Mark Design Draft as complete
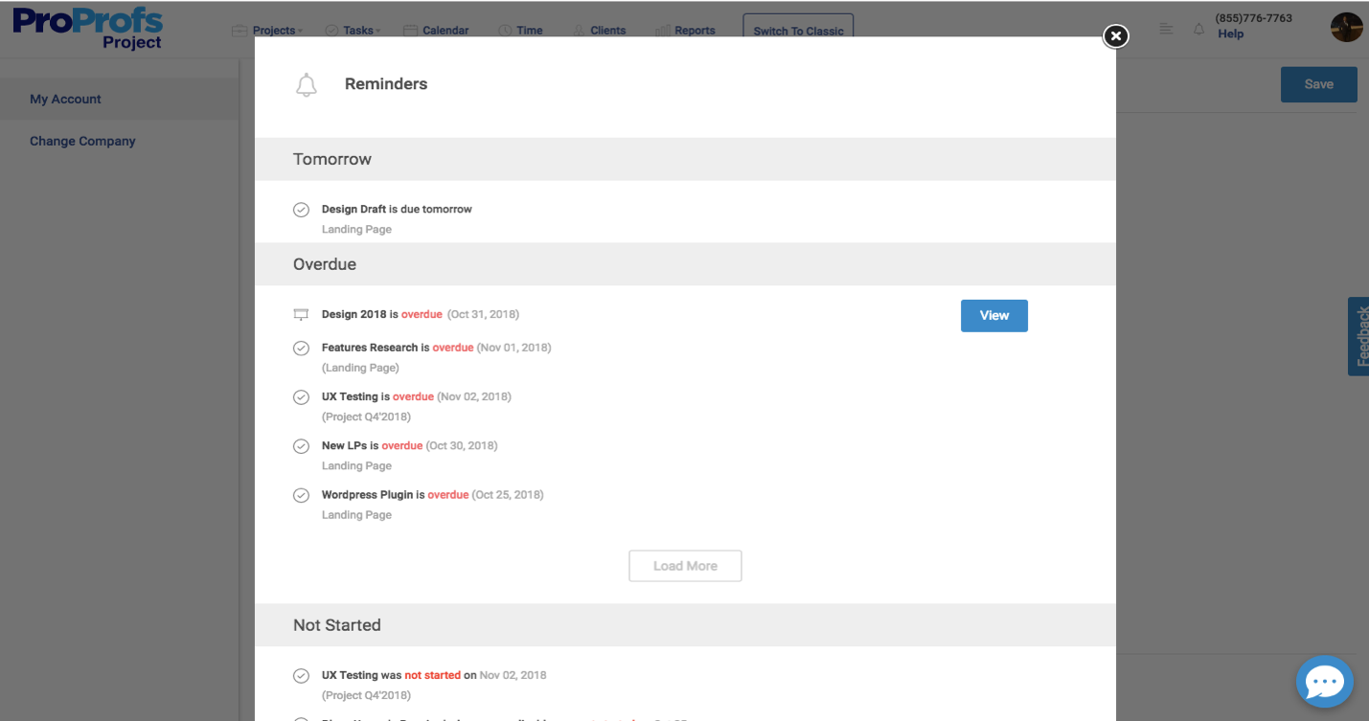This screenshot has width=1369, height=721. (x=301, y=209)
